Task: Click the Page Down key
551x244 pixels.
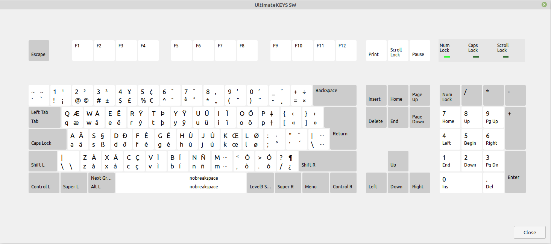Action: 419,117
